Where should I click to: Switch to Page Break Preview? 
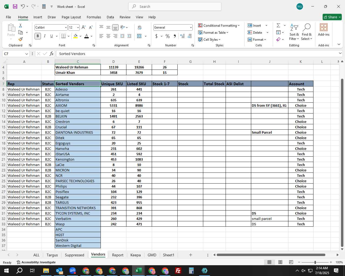point(291,262)
